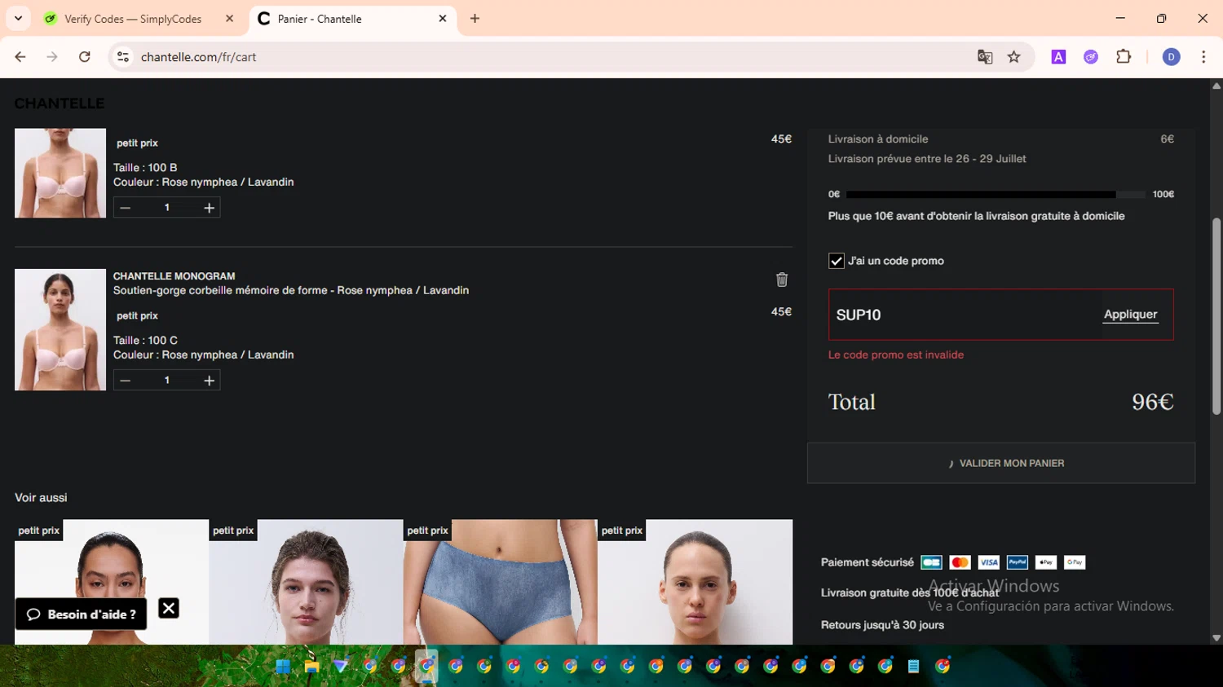Increase quantity of size 100 C item
Viewport: 1223px width, 687px height.
(209, 381)
